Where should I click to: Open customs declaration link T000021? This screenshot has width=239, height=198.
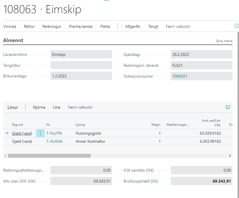coord(180,76)
